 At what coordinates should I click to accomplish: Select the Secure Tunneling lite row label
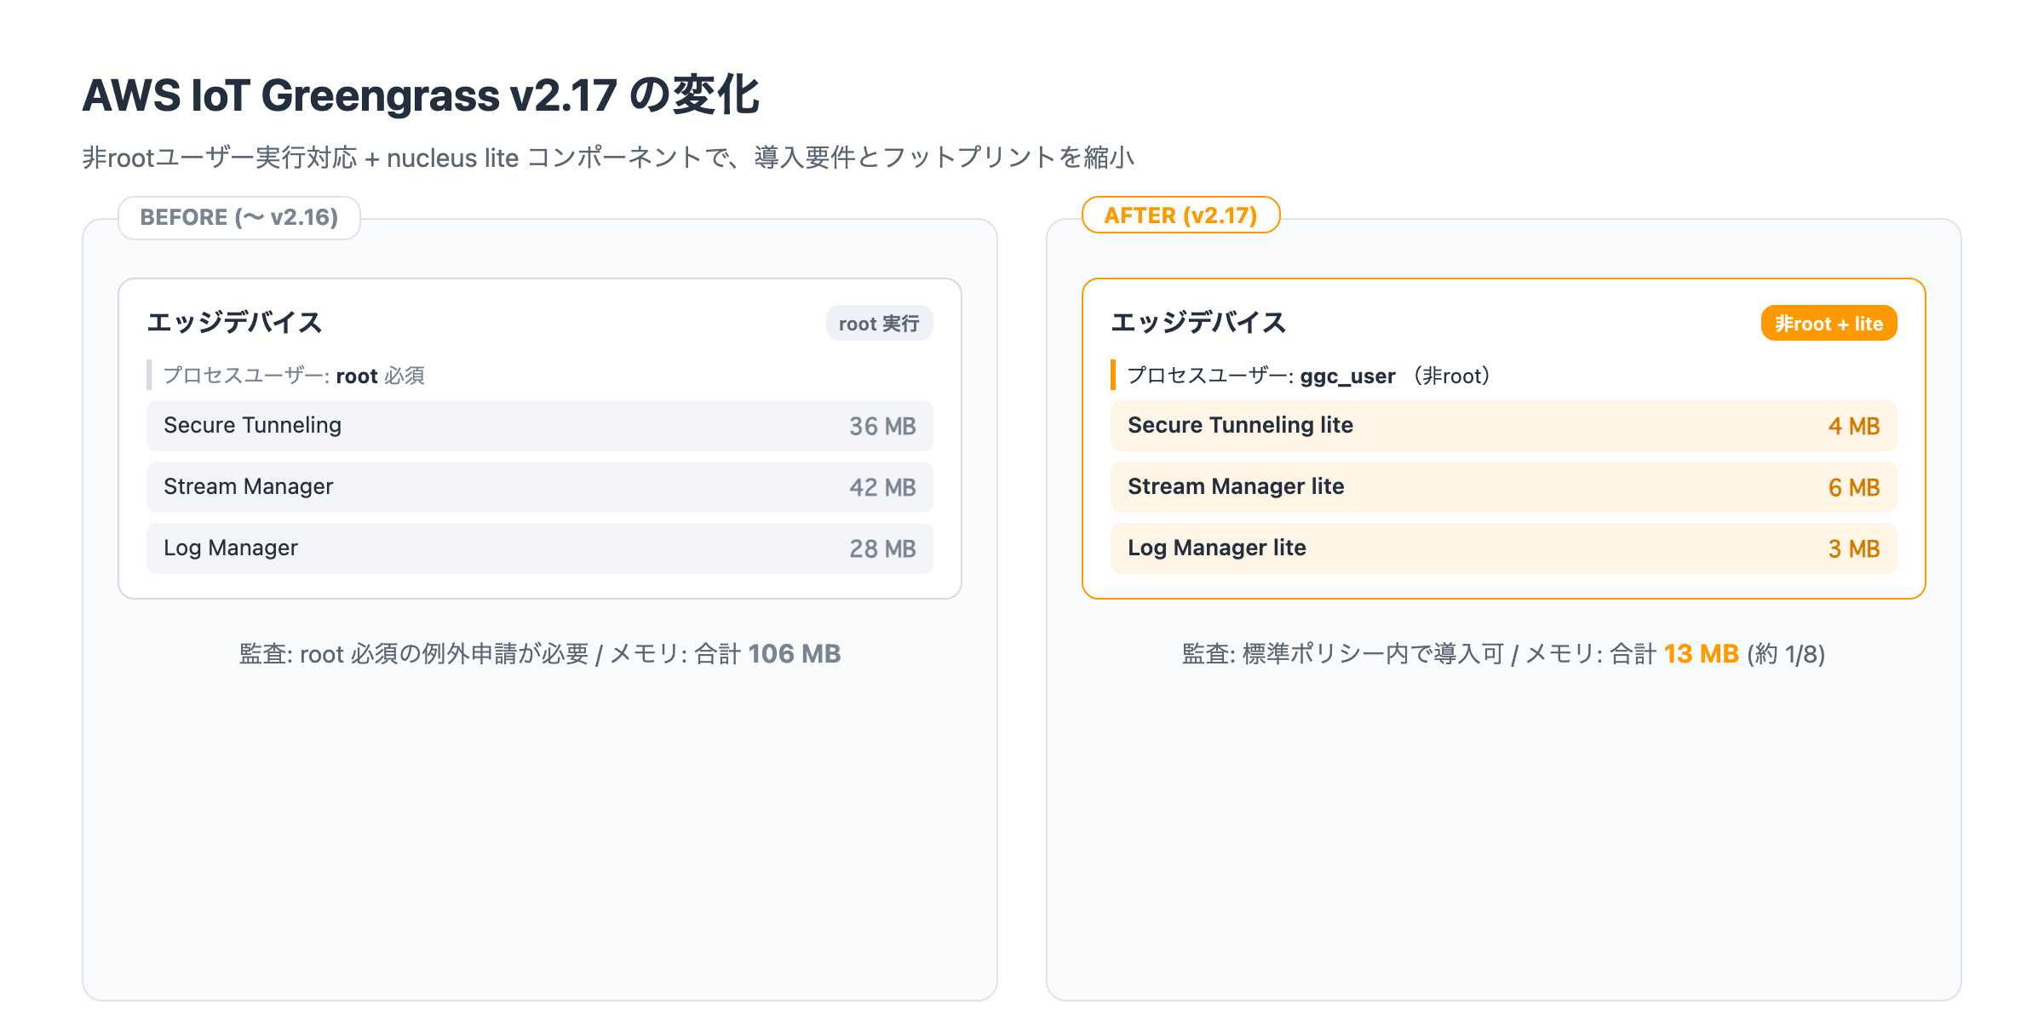click(1240, 425)
